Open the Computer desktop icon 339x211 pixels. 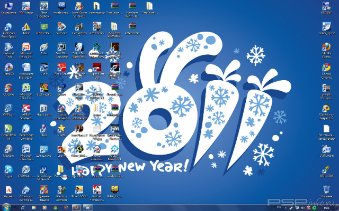pyautogui.click(x=8, y=7)
